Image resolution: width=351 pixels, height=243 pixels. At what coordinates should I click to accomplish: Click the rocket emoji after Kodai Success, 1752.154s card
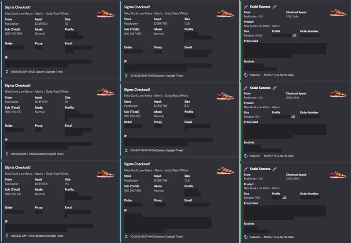[275, 7]
